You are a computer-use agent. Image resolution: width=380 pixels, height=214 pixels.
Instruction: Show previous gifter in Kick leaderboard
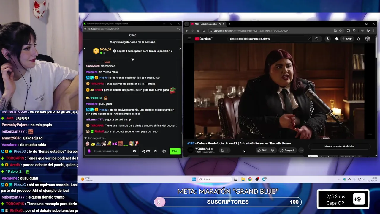click(85, 48)
